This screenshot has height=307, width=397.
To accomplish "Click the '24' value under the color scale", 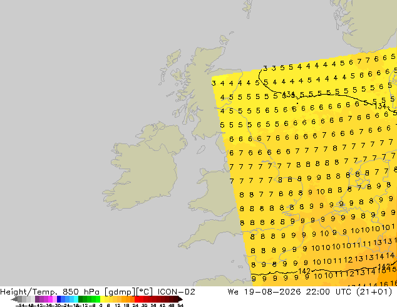I will click(x=135, y=305).
